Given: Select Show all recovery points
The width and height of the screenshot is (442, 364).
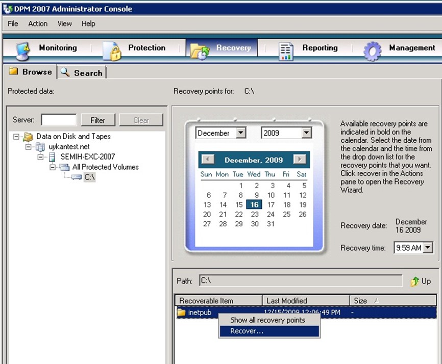Looking at the screenshot, I should coord(267,320).
